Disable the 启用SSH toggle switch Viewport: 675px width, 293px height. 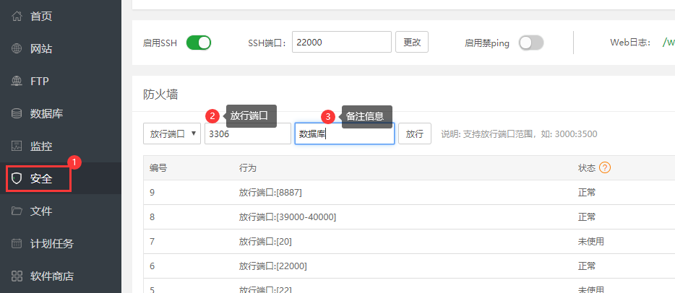(199, 43)
